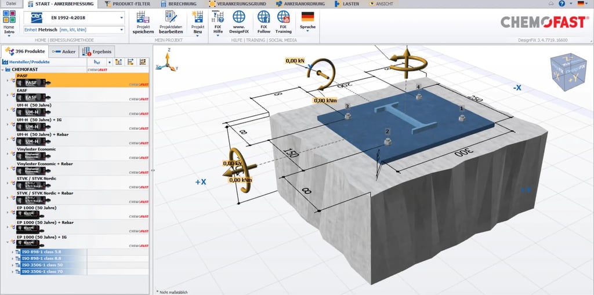Viewport: 594px width, 295px height.
Task: Open the Einheit Metrisch units dropdown
Action: 121,28
